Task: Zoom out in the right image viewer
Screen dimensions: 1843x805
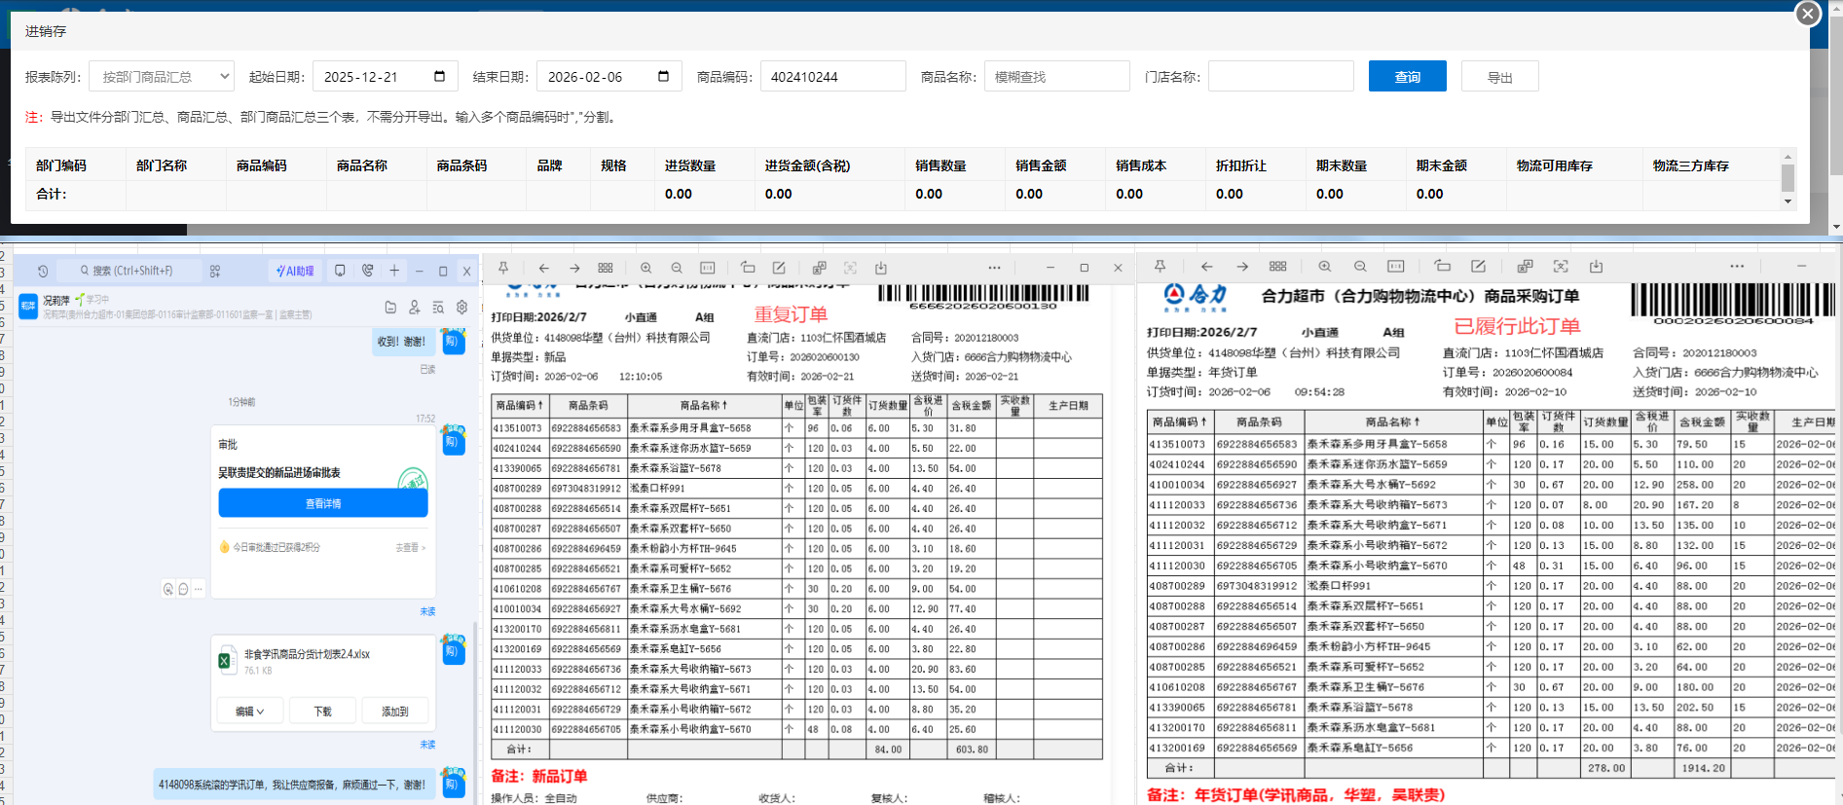Action: pyautogui.click(x=1359, y=266)
